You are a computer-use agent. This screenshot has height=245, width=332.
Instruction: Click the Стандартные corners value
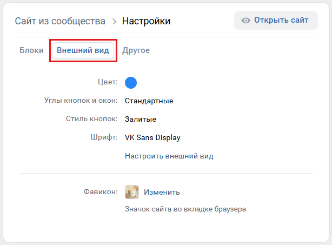click(149, 101)
